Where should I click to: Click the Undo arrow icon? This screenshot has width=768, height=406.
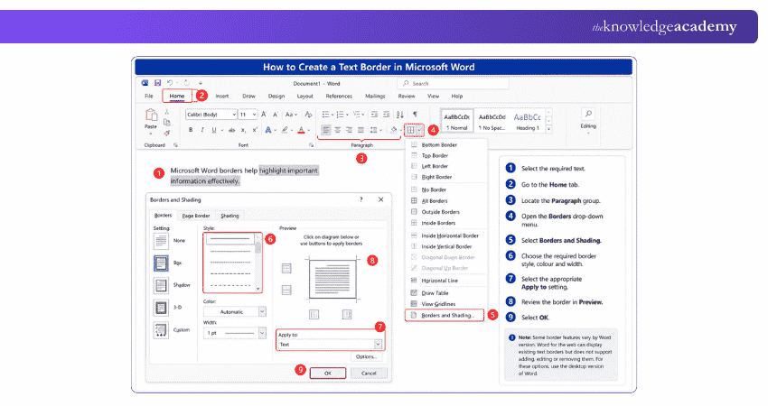(x=170, y=83)
